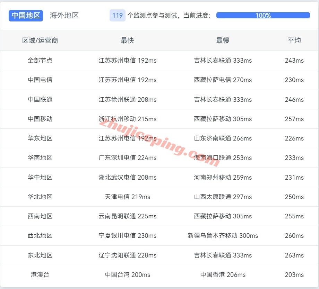Screen dimensions: 319x289
Task: Select the 全部节点 row label
Action: [40, 60]
